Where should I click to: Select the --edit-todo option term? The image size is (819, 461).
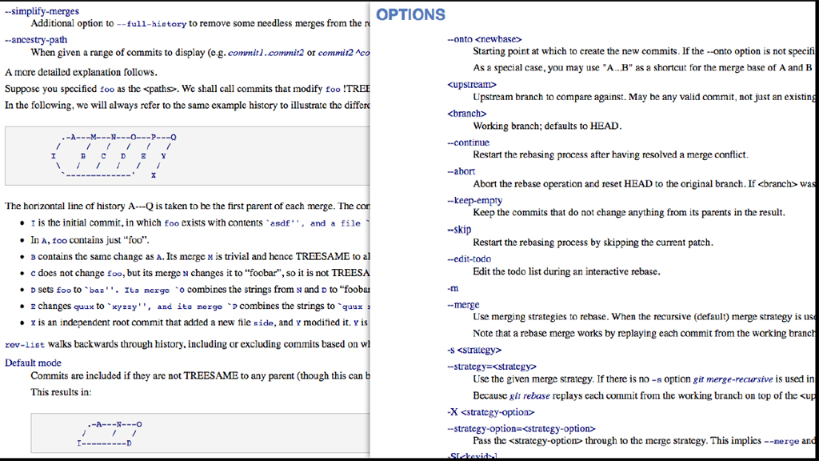(469, 259)
